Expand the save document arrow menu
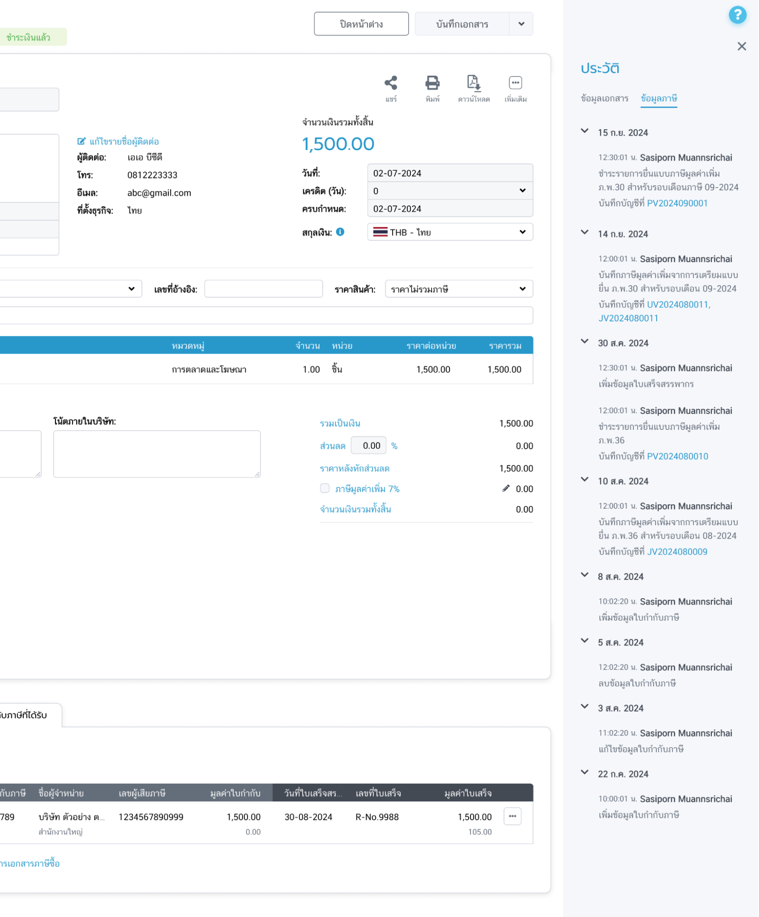 pos(521,24)
